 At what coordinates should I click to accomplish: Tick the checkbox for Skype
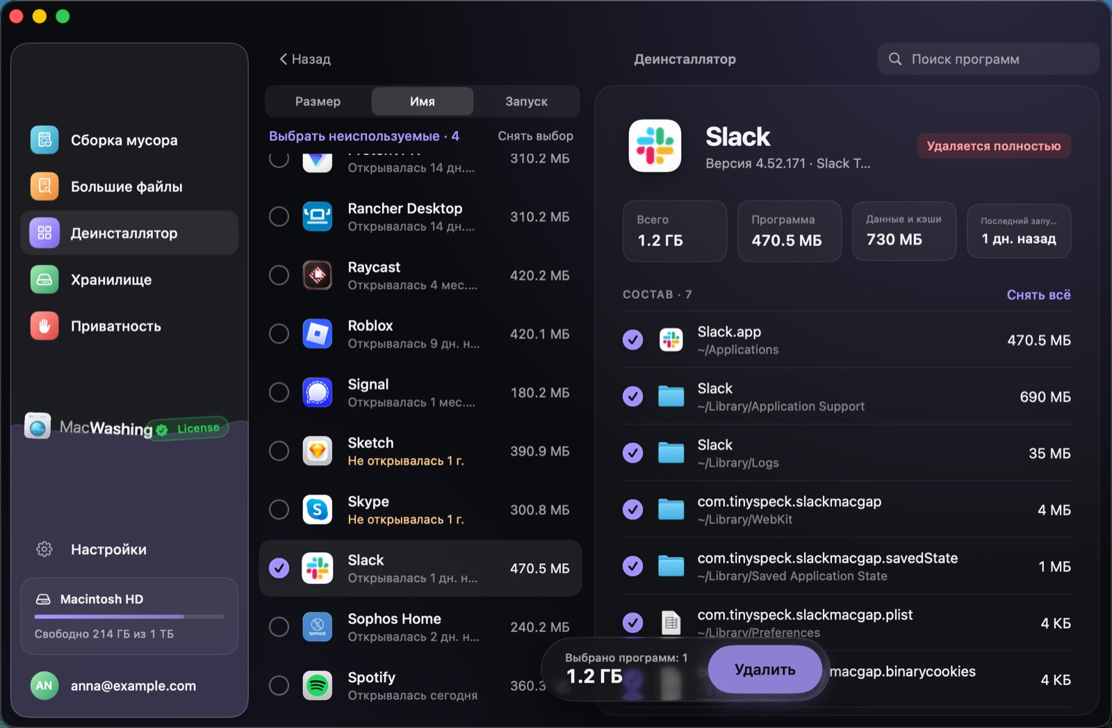tap(279, 510)
